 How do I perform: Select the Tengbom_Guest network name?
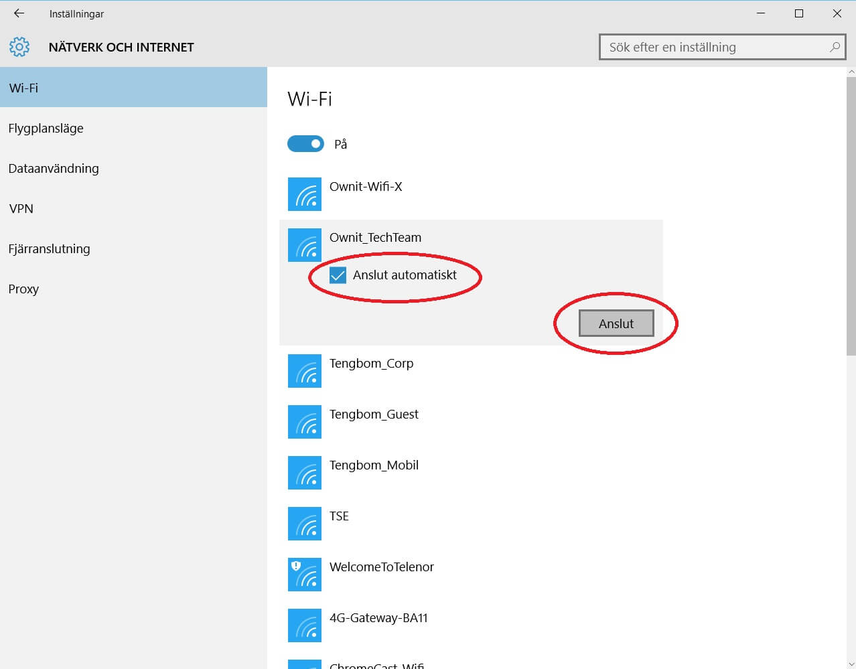374,415
